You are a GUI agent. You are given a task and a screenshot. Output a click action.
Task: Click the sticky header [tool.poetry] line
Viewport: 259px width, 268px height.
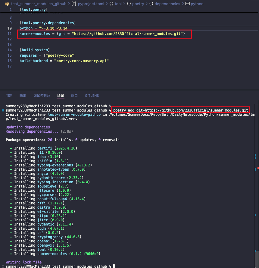(x=34, y=10)
